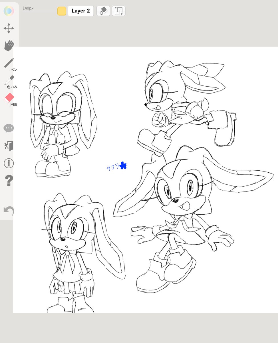Screen dimensions: 278x343
Task: Open the chat speech bubble
Action: tap(9, 128)
